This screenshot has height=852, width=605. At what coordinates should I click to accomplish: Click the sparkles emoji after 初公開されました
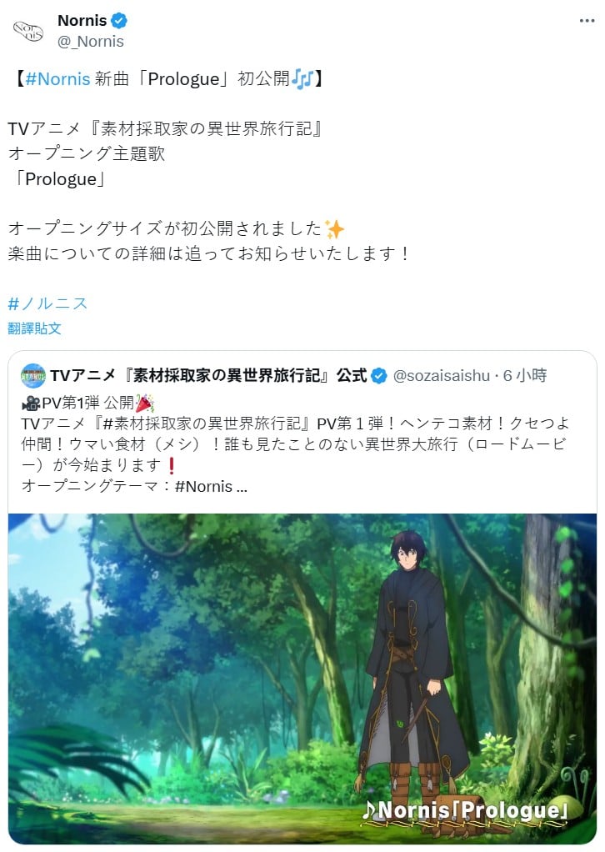point(334,228)
